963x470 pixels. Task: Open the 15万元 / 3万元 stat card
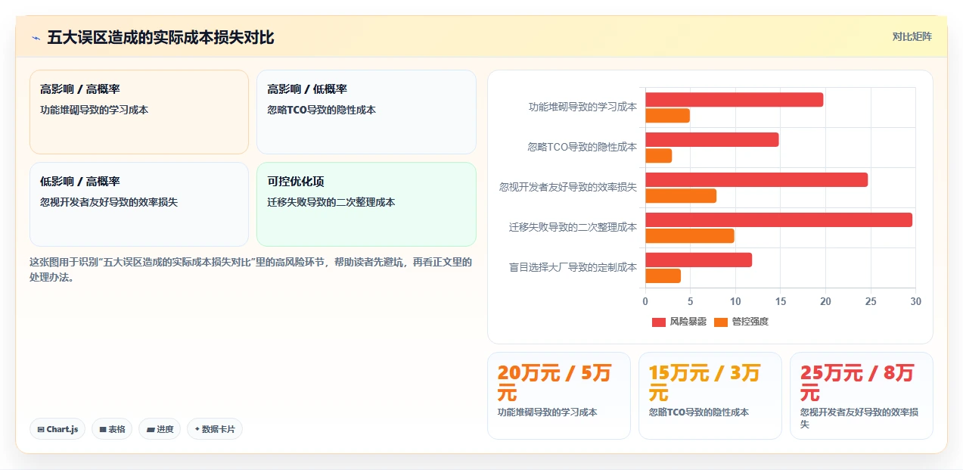coord(710,395)
